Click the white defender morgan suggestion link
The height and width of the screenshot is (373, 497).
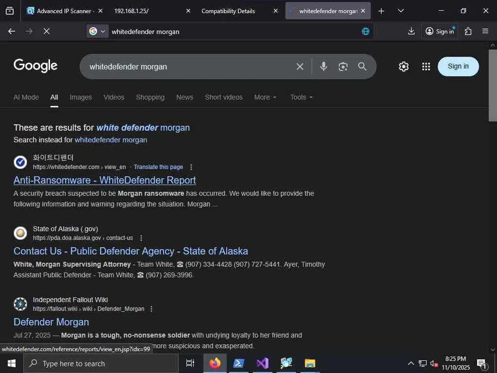(143, 128)
